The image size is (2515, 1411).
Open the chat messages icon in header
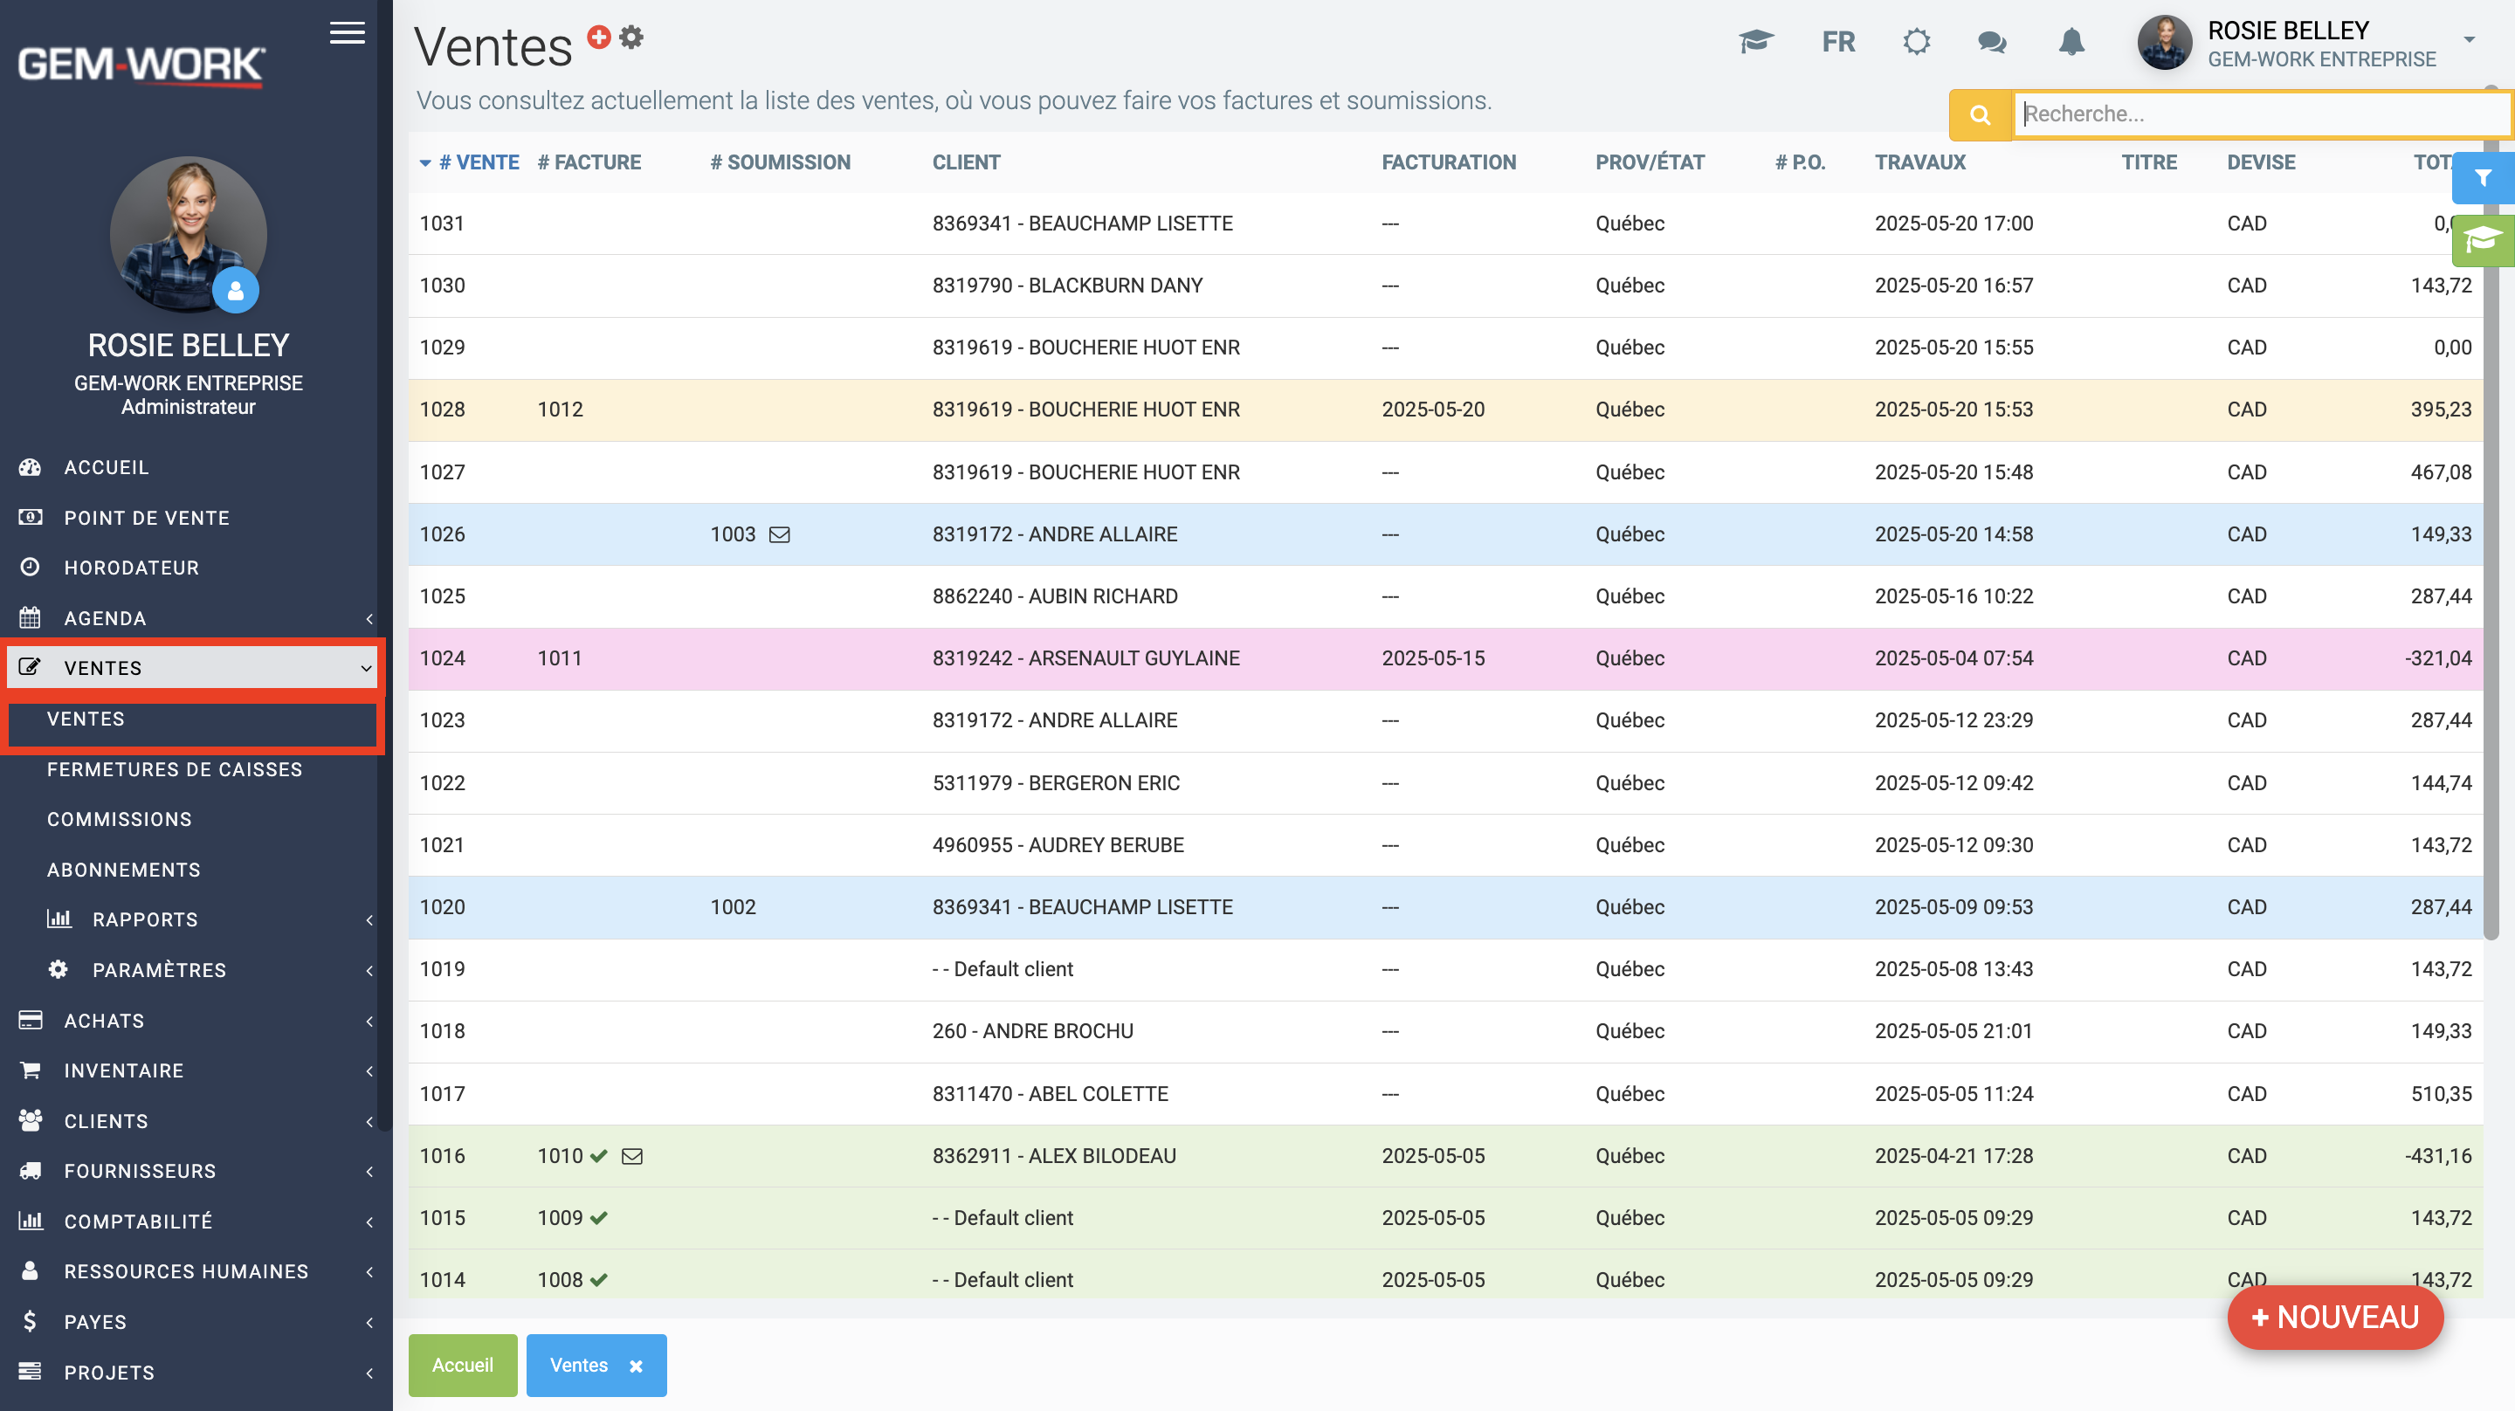pyautogui.click(x=1992, y=42)
